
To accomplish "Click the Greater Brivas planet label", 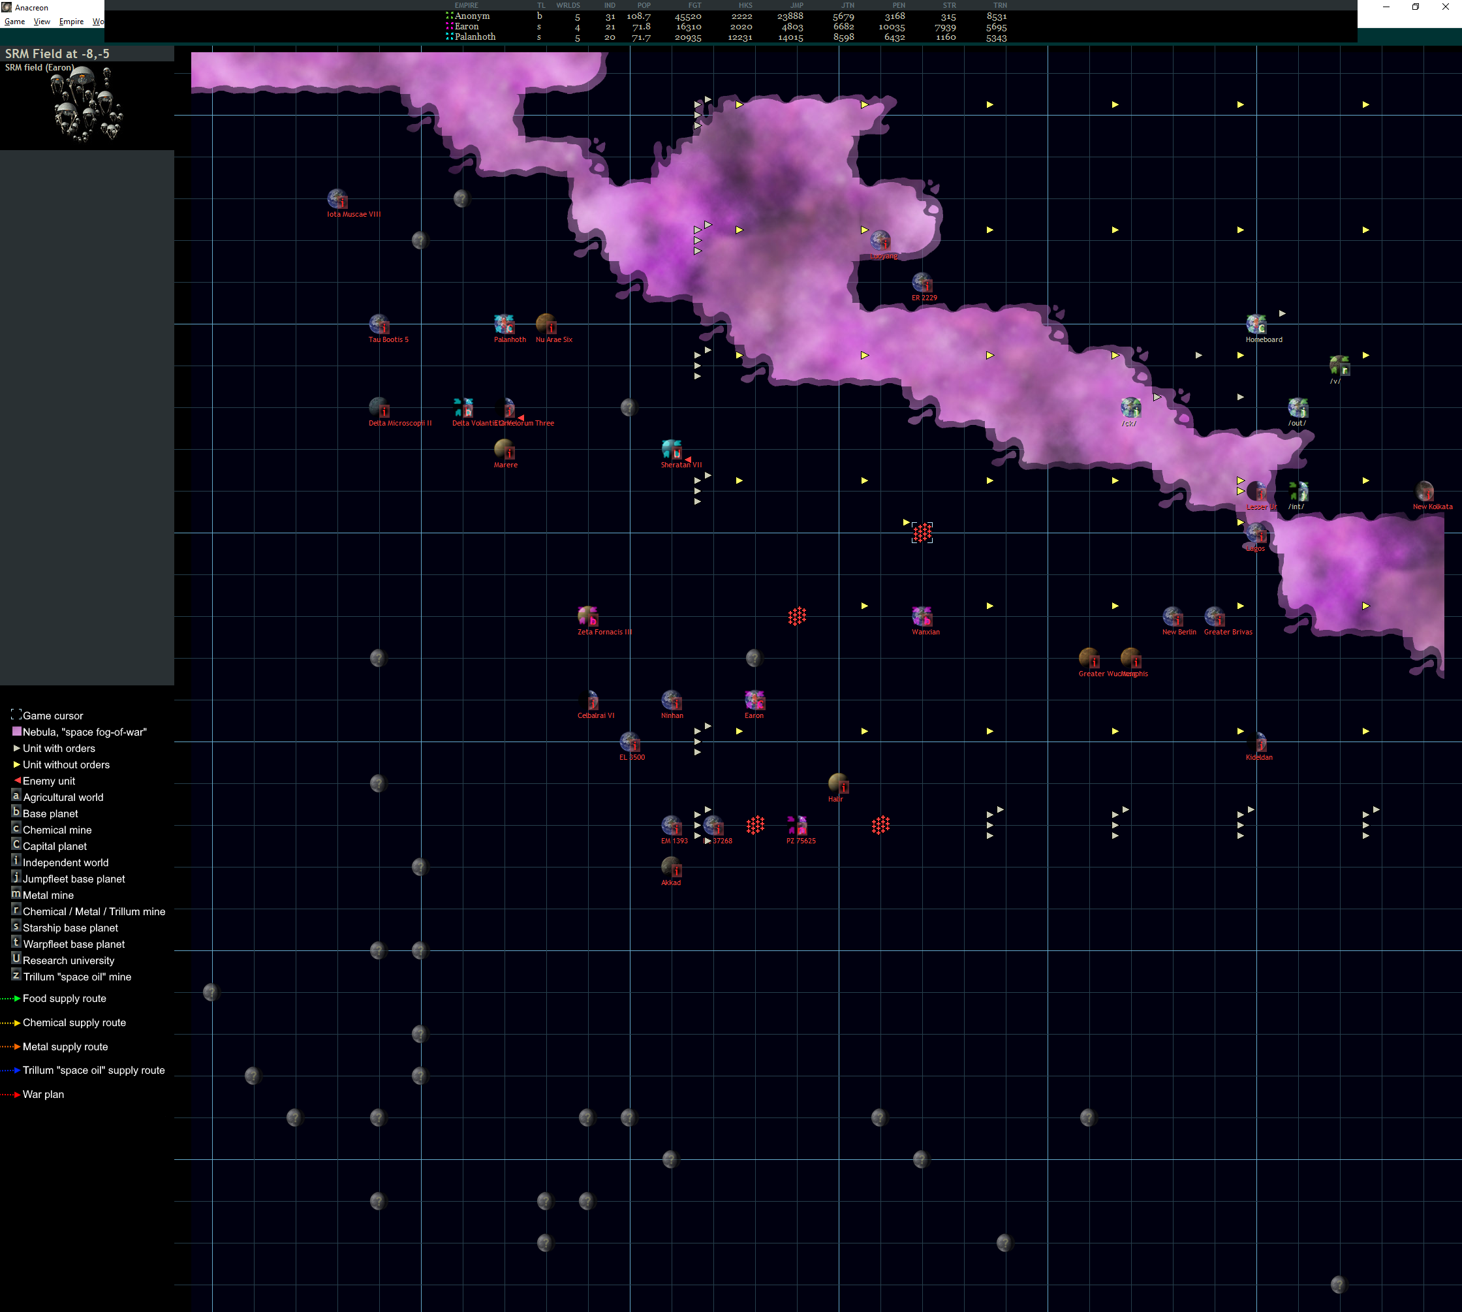I will (x=1228, y=633).
